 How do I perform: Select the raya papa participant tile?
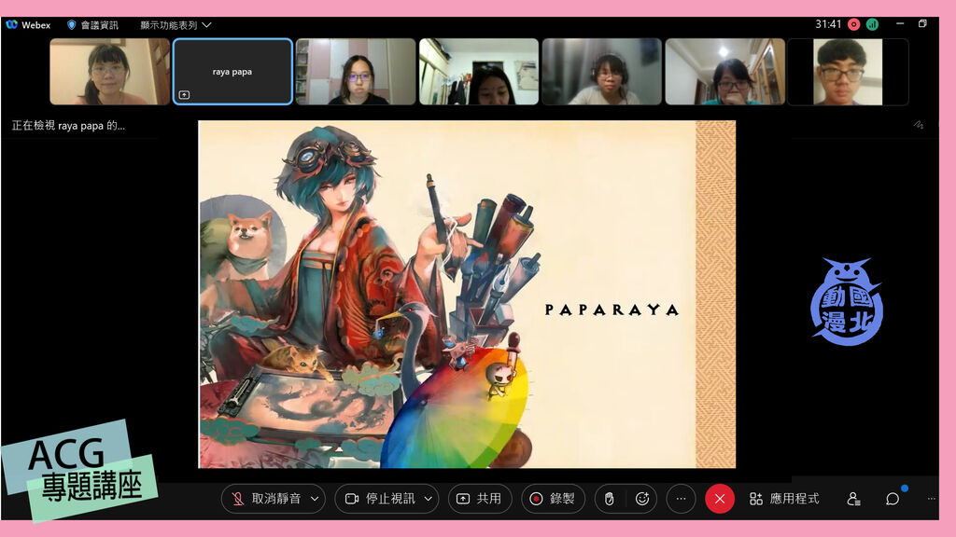pos(232,71)
